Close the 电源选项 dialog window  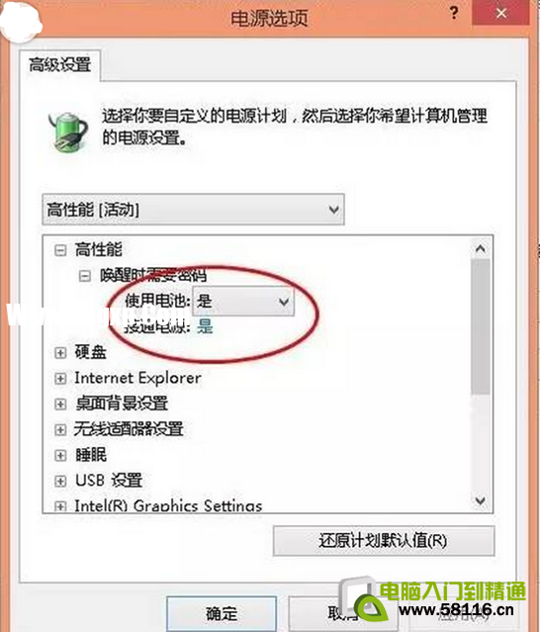tap(501, 13)
